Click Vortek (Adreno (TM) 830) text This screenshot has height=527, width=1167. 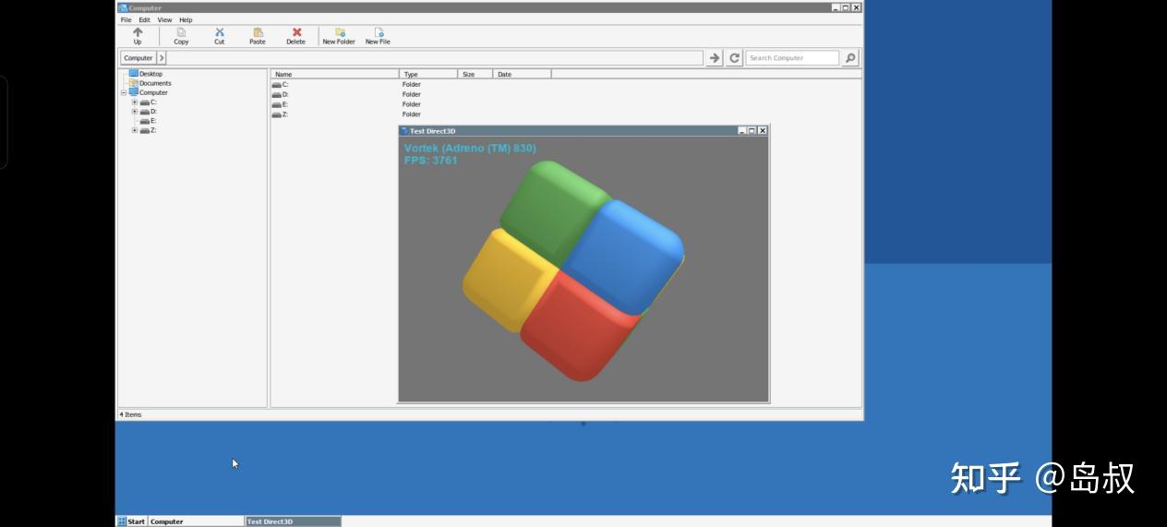470,149
